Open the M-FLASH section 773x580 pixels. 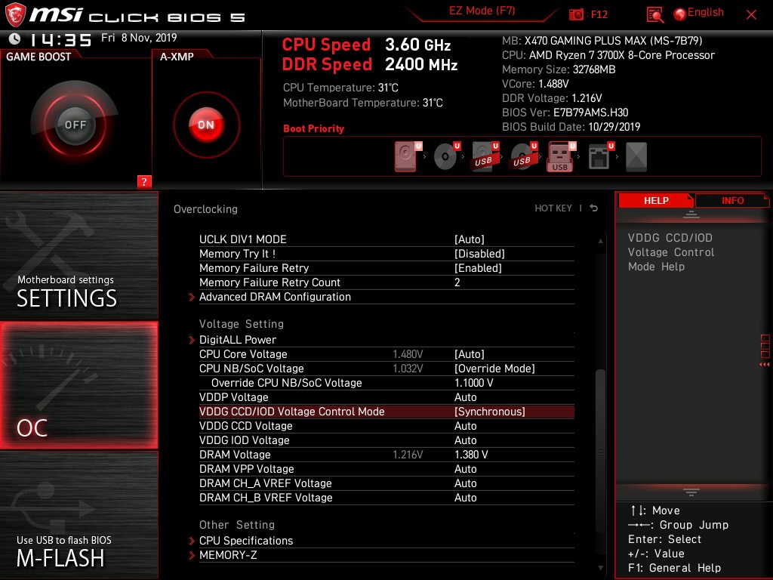[x=79, y=515]
